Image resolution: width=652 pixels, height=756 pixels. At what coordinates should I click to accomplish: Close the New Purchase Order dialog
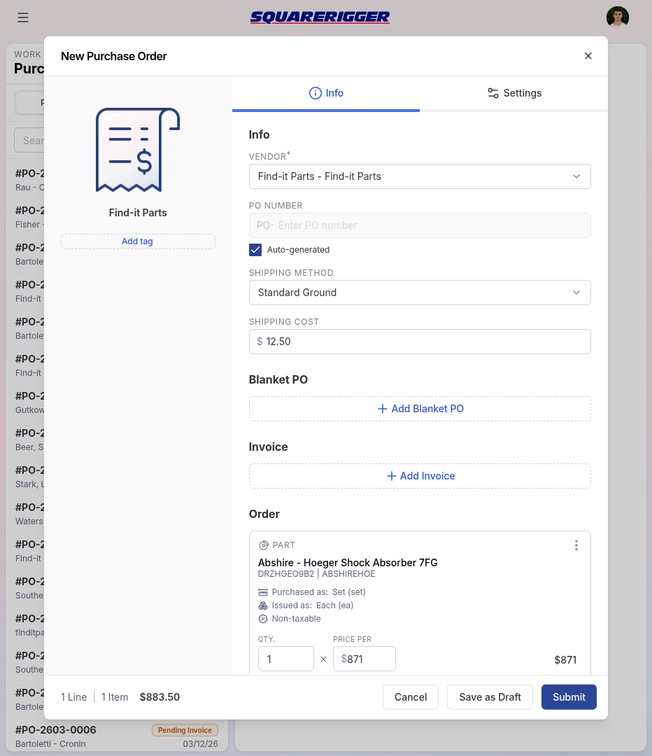[x=588, y=56]
